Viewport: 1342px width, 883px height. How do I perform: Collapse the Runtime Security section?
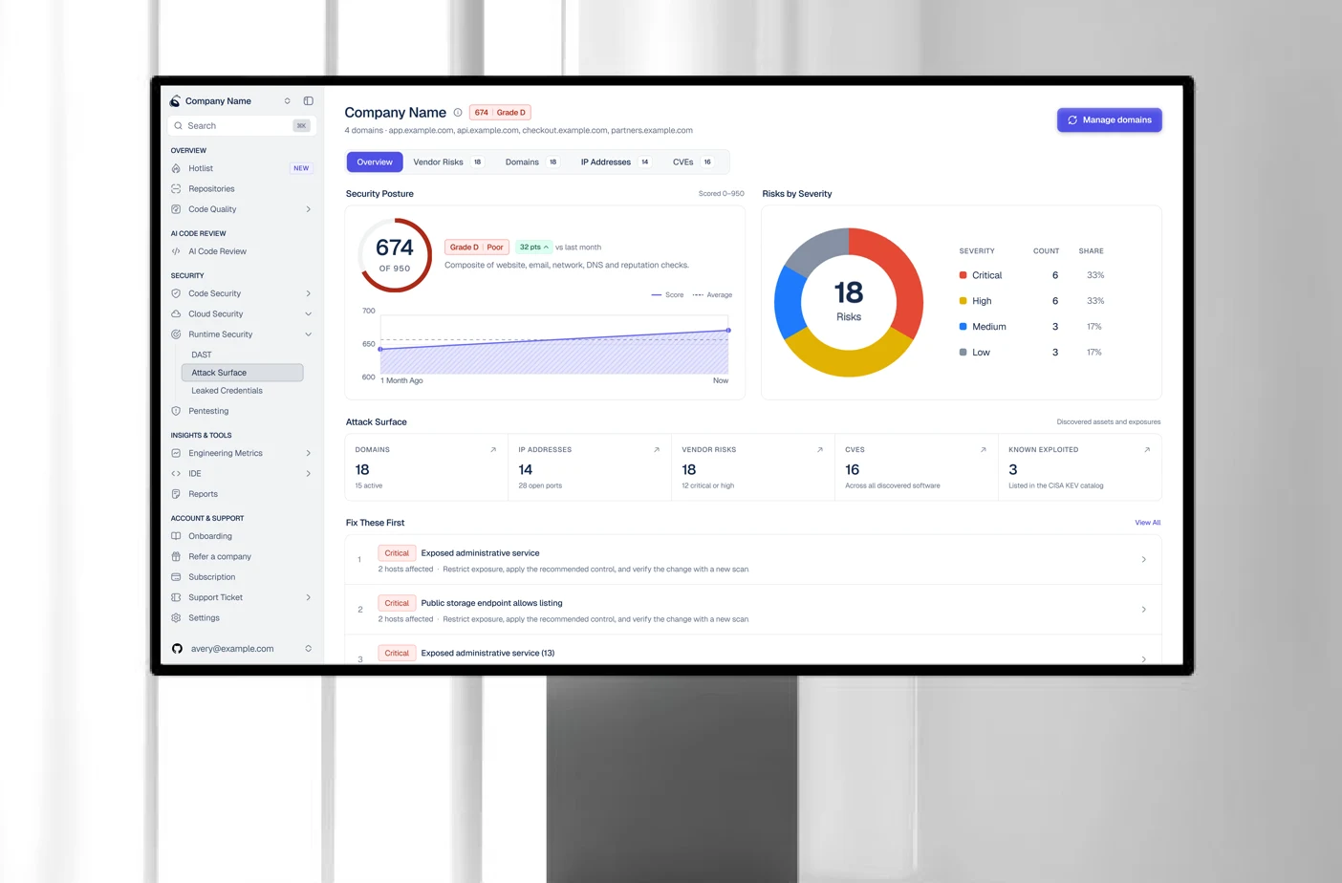pos(308,334)
